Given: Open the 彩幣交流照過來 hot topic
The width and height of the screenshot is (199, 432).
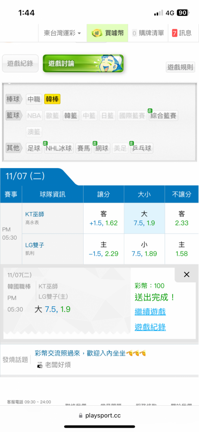Looking at the screenshot, I should [90, 353].
